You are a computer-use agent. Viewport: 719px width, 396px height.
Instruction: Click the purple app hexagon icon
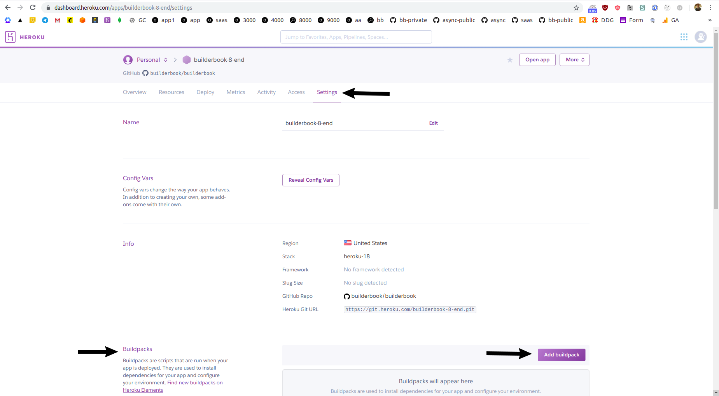(187, 60)
